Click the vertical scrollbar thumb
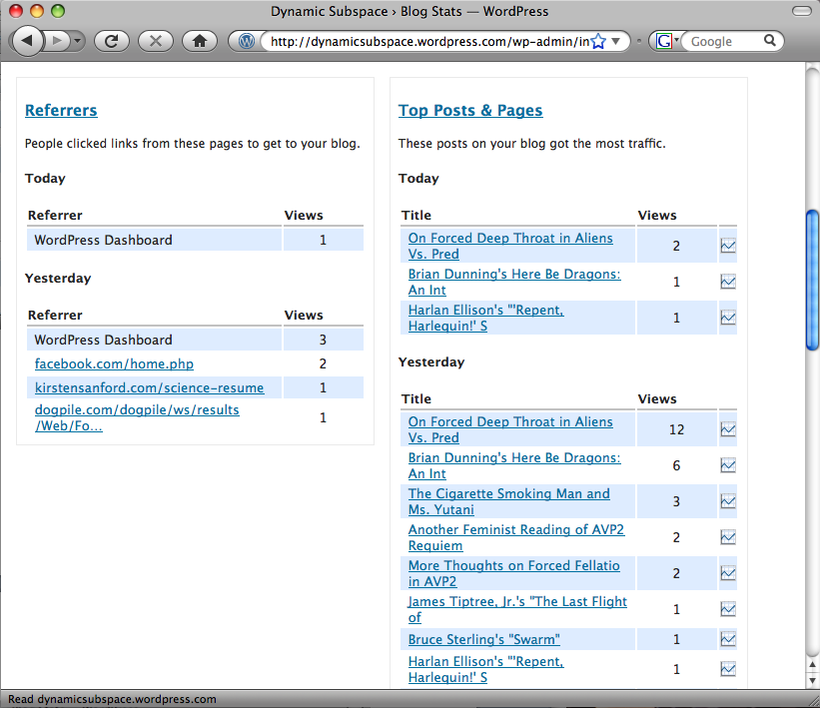Viewport: 820px width, 708px height. coord(812,280)
